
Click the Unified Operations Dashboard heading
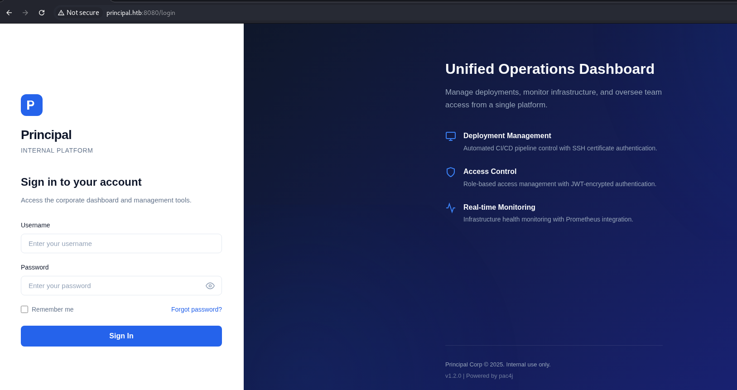coord(549,69)
